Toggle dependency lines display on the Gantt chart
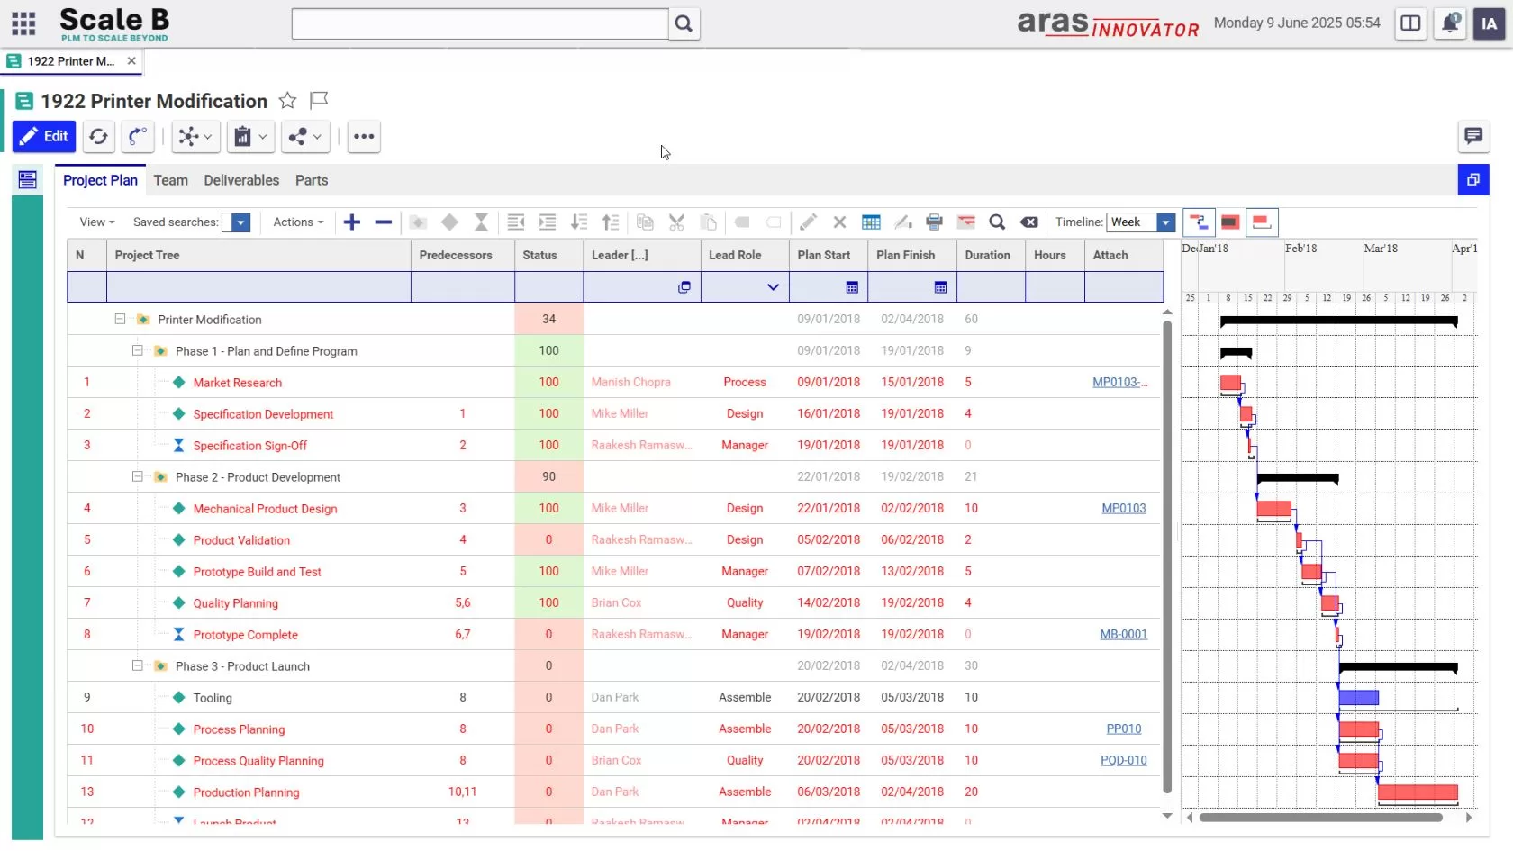This screenshot has width=1513, height=851. [x=1198, y=222]
